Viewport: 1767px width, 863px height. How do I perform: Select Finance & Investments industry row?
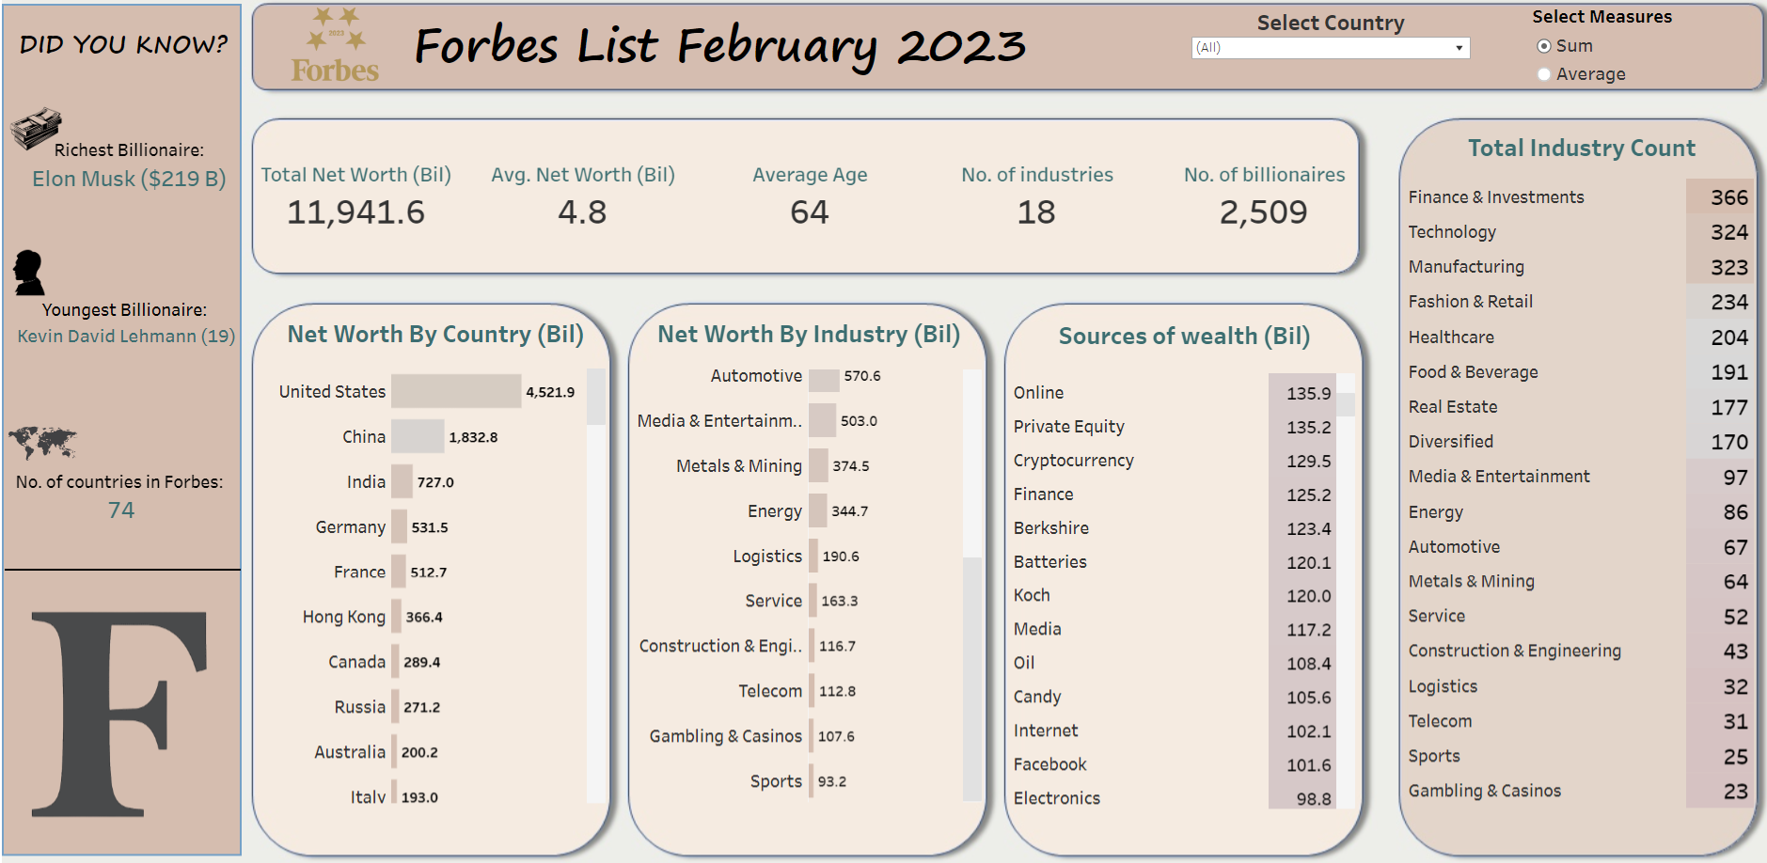pos(1579,196)
